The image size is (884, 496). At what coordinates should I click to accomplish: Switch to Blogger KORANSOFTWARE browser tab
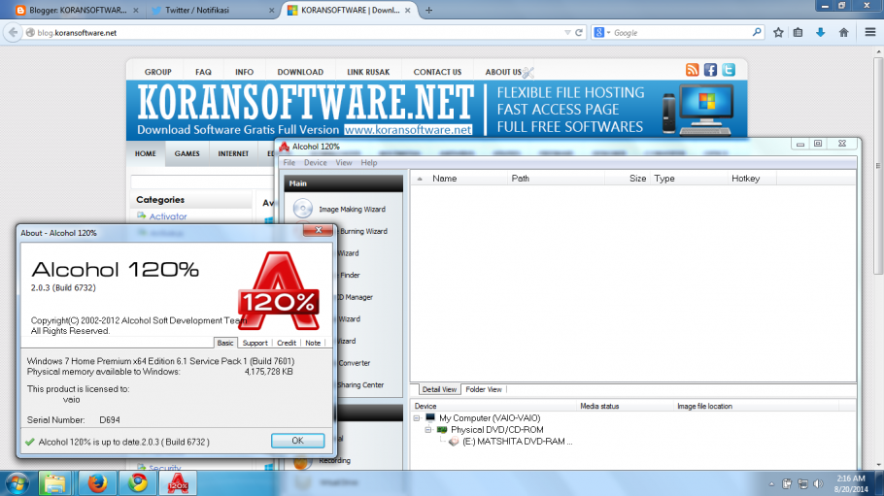[78, 10]
